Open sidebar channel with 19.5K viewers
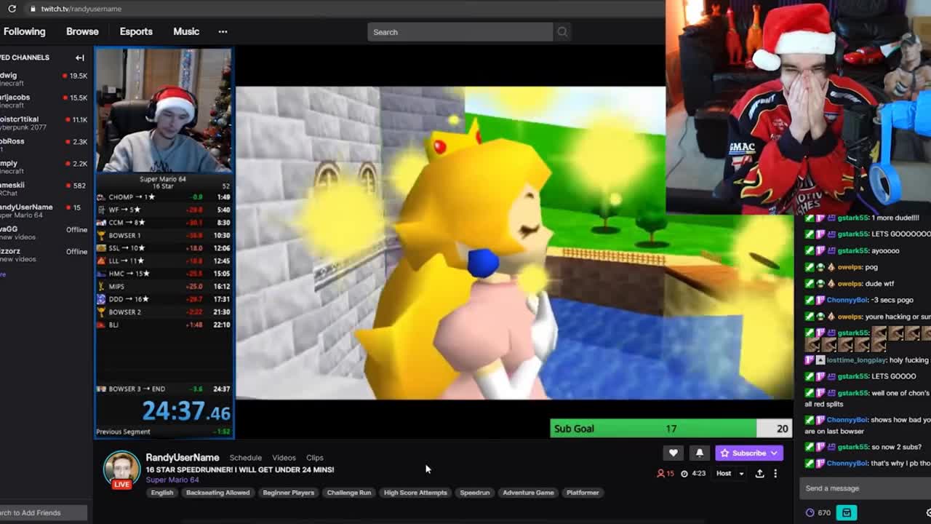This screenshot has width=931, height=524. [44, 79]
